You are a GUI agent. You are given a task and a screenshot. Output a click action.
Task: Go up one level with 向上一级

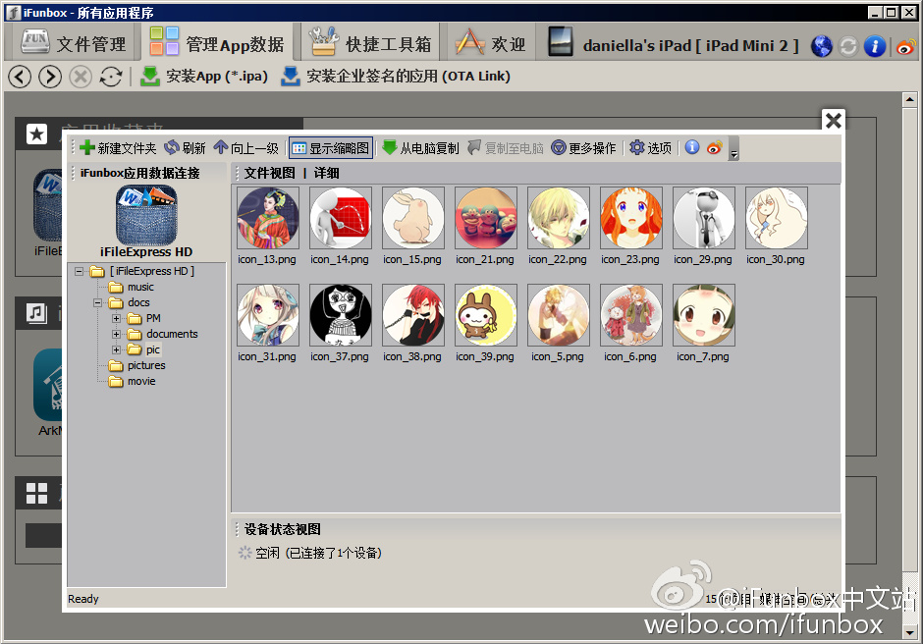tap(246, 148)
